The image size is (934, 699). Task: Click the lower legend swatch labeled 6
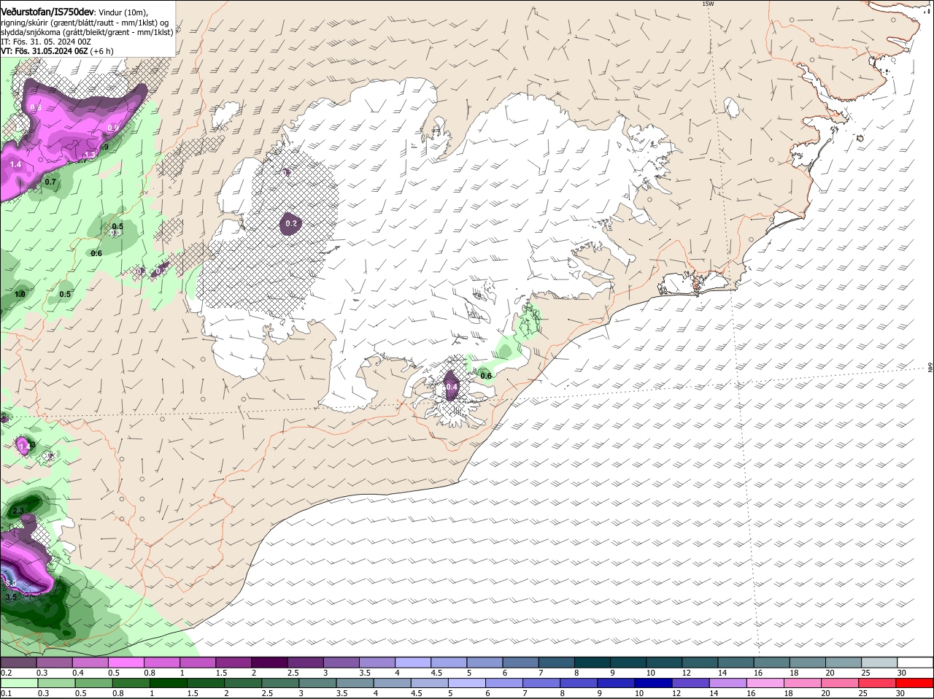pyautogui.click(x=504, y=683)
